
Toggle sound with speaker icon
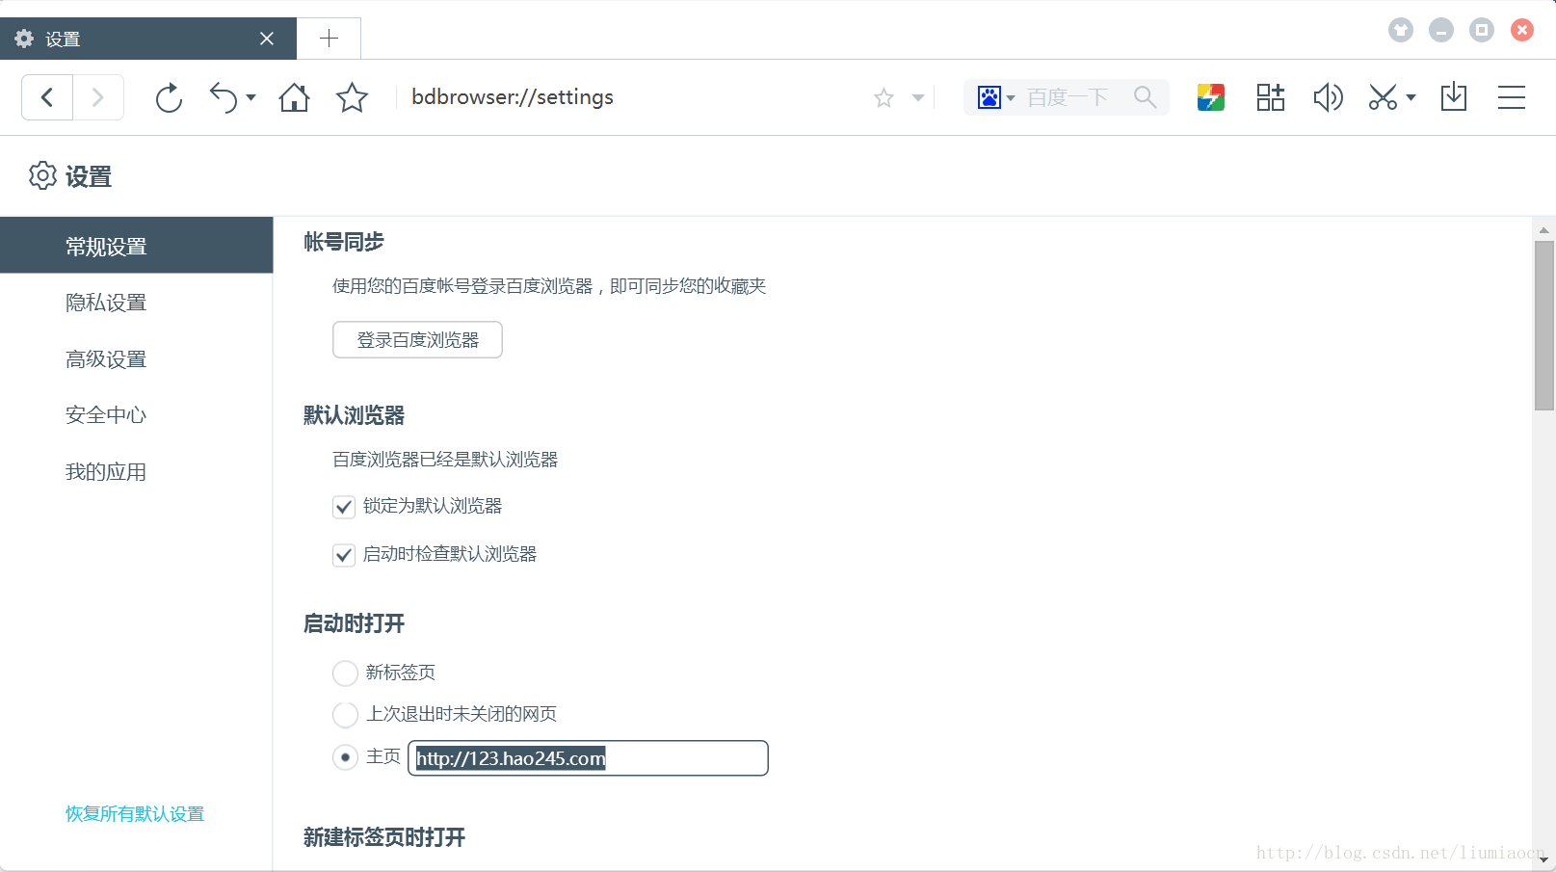(x=1328, y=97)
